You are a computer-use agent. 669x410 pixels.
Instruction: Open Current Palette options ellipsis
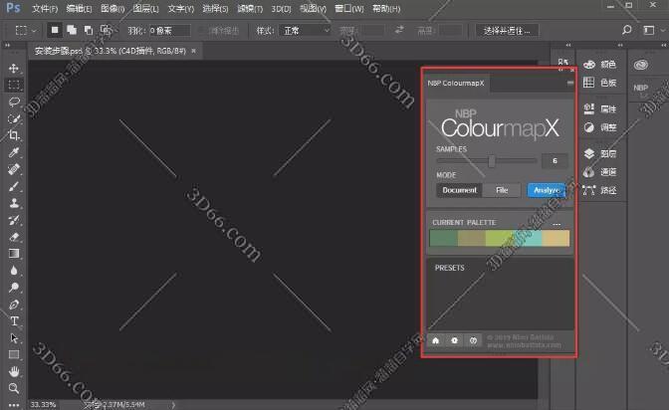pos(557,224)
